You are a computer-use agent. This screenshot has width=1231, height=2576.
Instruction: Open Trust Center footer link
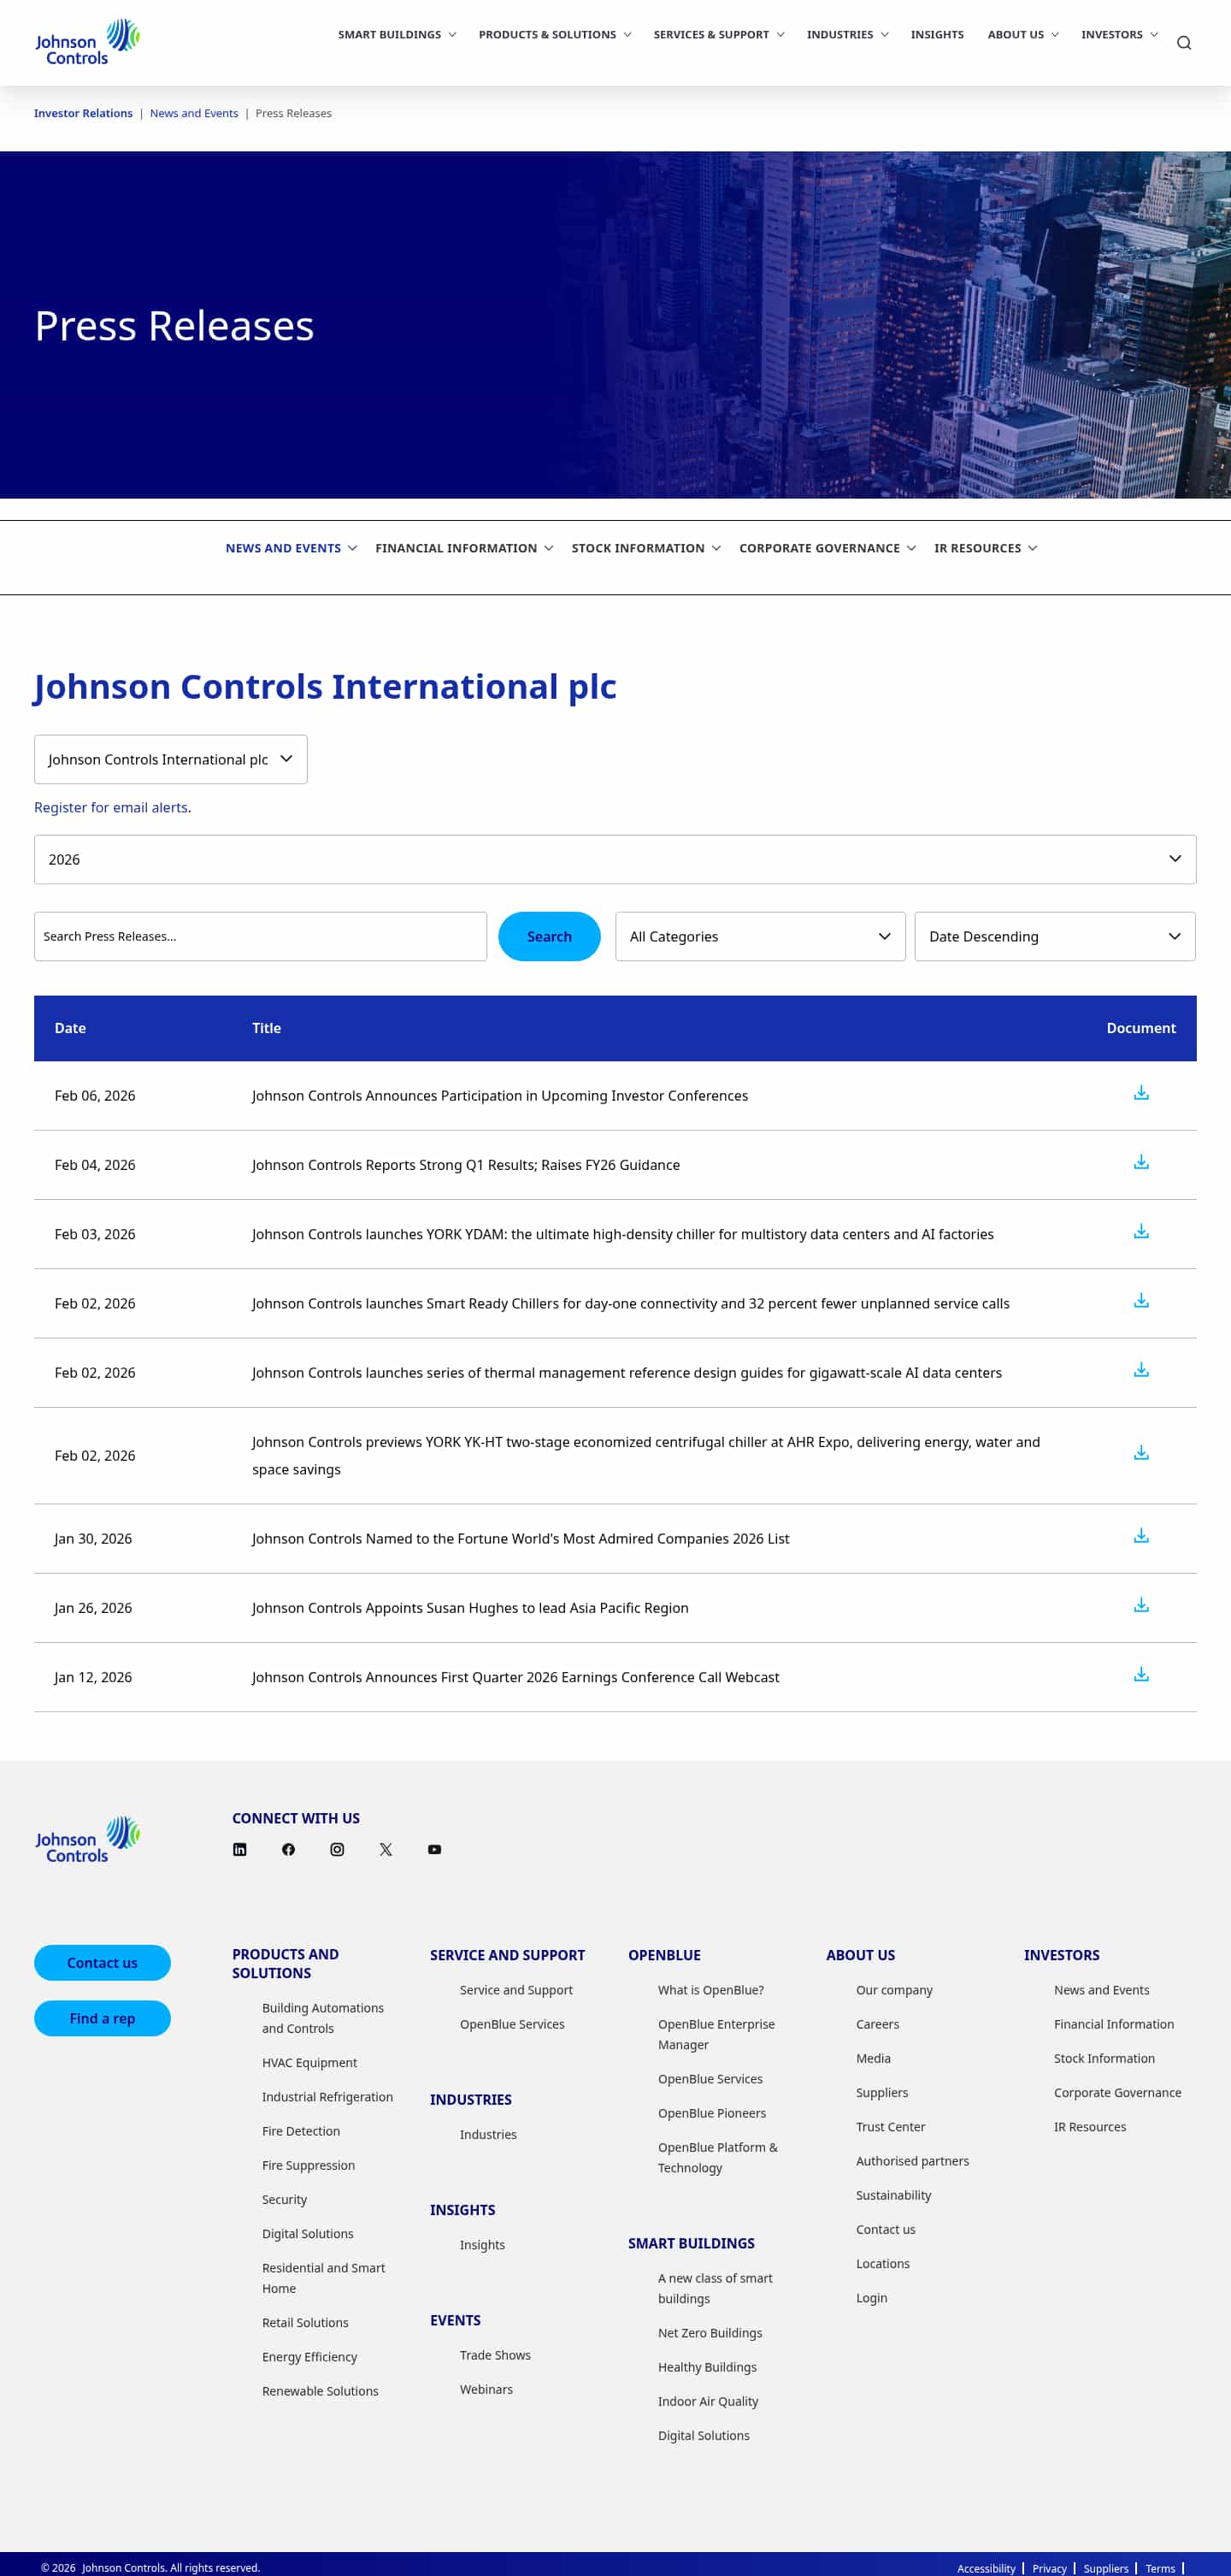[x=890, y=2126]
